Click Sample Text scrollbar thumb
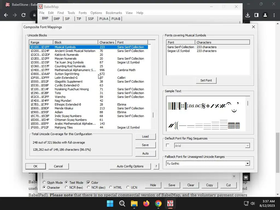Screen dimensions: 280x210 (x=248, y=103)
